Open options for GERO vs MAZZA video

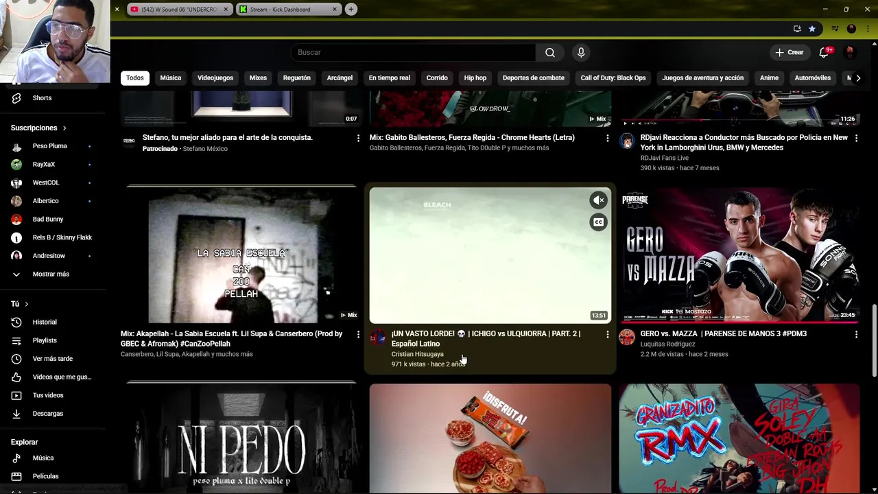point(856,334)
